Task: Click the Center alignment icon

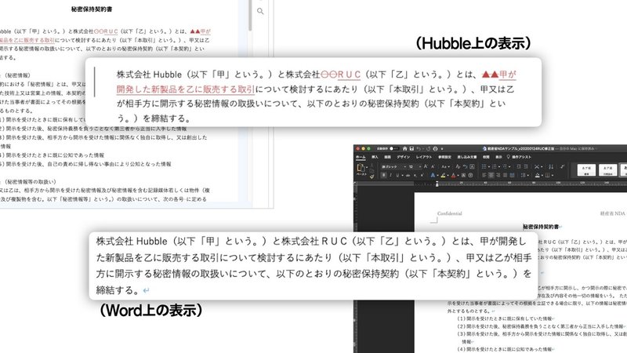Action: (491, 175)
